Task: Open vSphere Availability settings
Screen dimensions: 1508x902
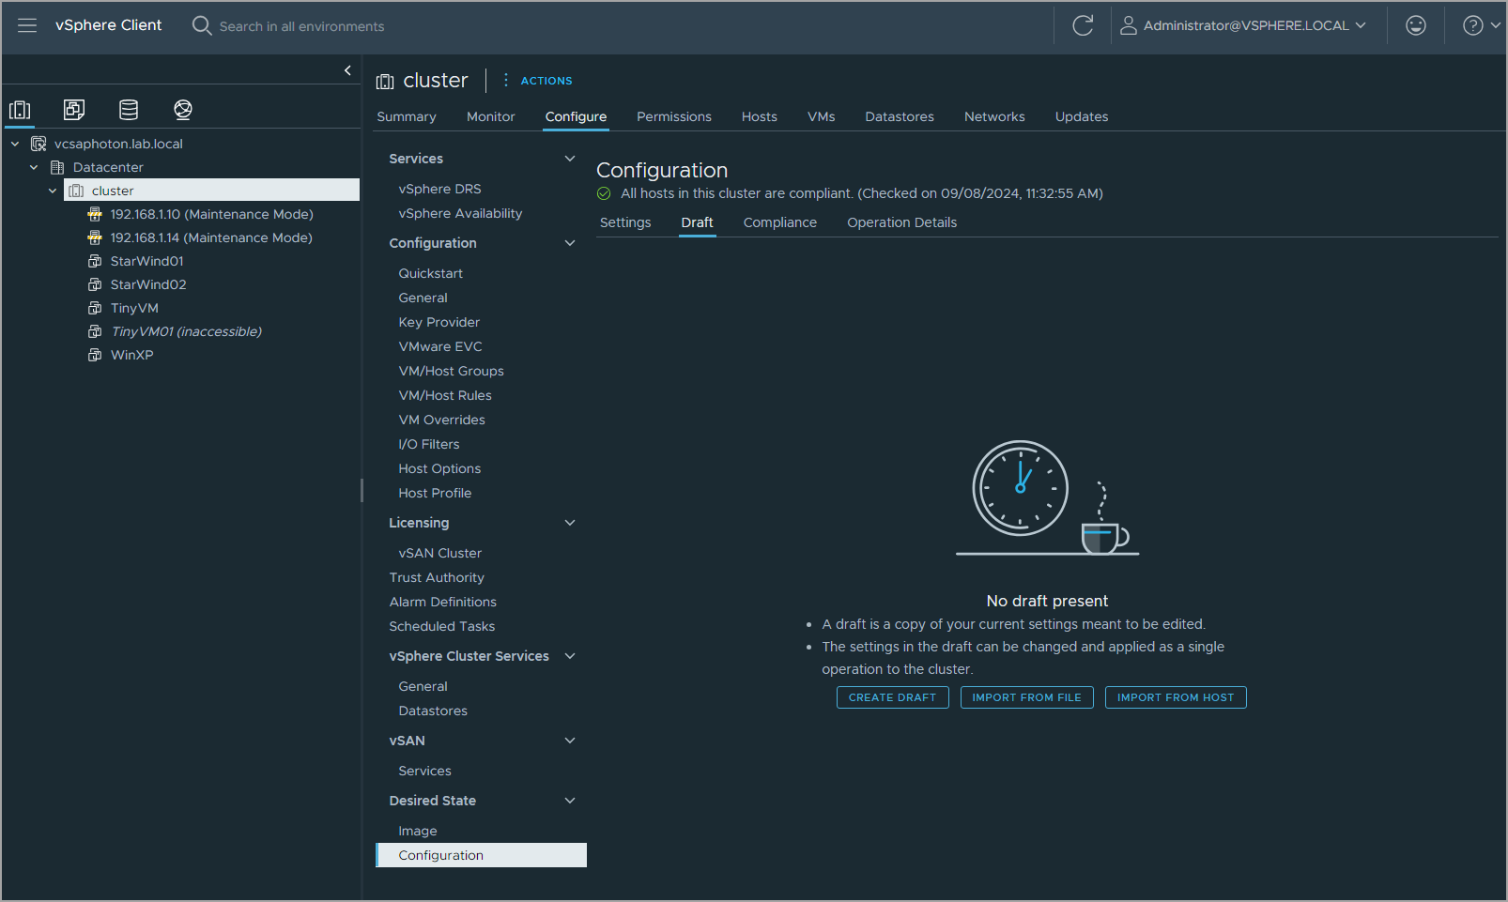Action: (x=460, y=213)
